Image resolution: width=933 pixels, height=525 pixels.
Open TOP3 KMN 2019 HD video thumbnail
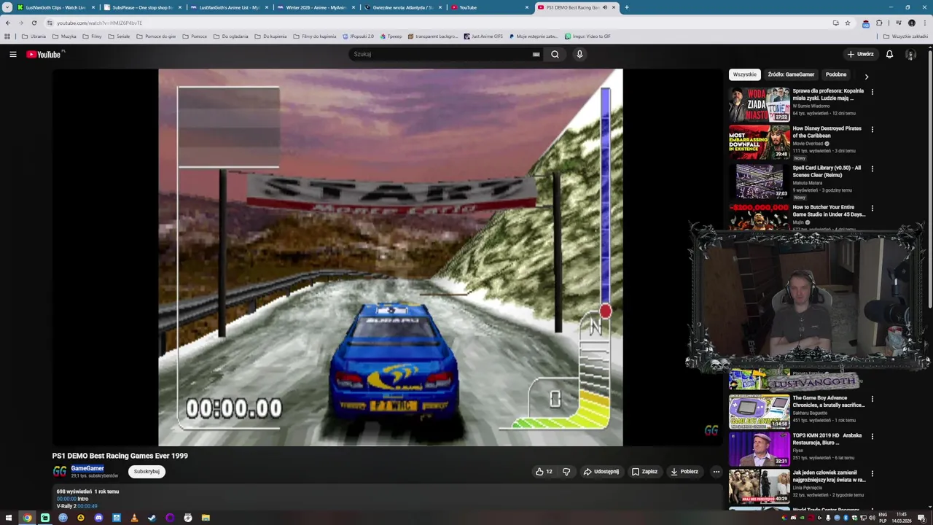760,448
